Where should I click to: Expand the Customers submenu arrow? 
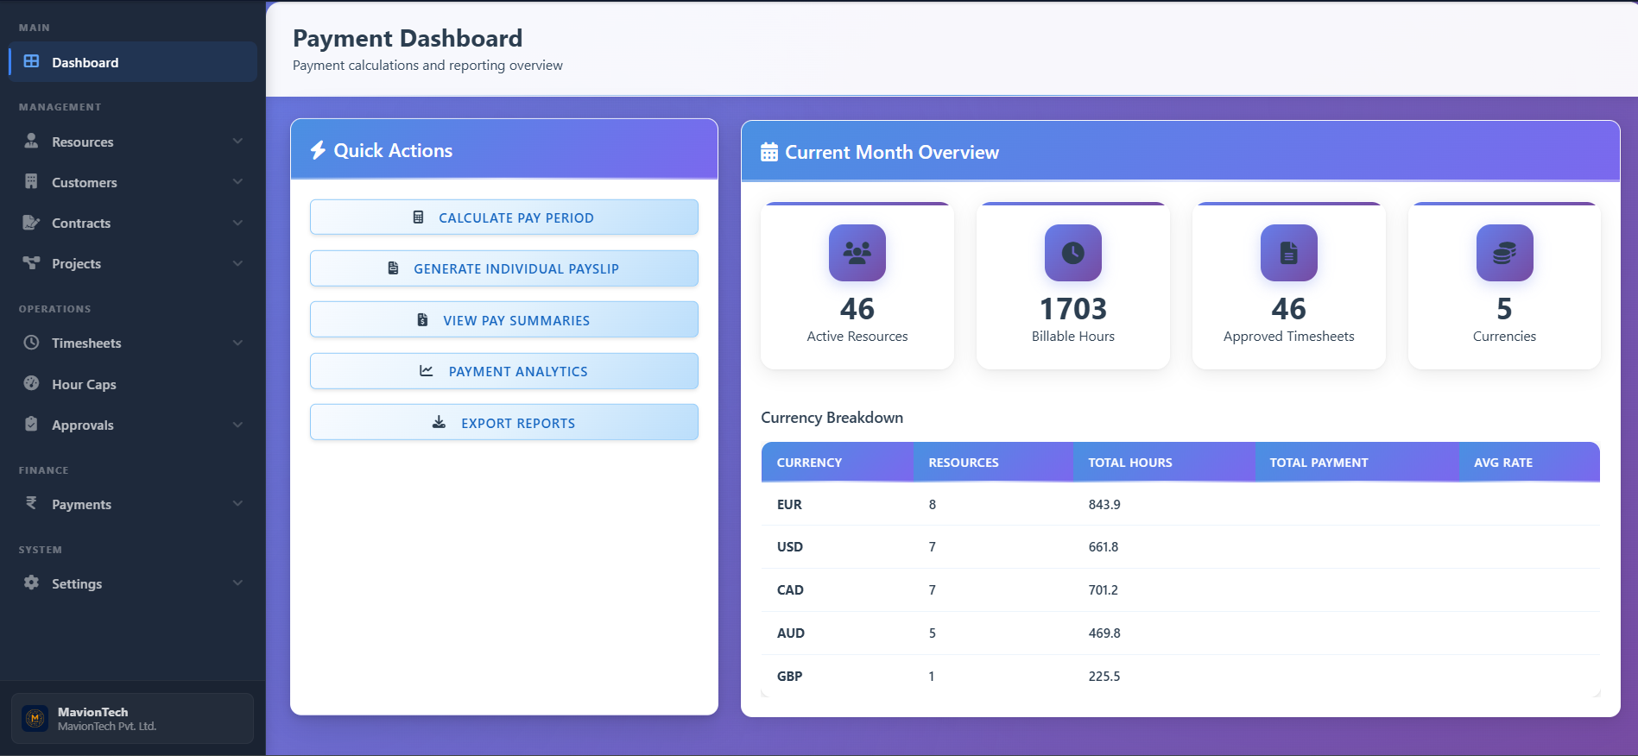click(237, 181)
